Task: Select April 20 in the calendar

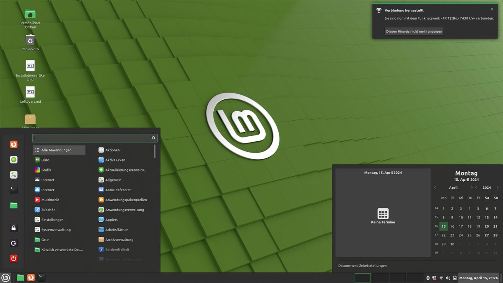Action: (x=487, y=226)
